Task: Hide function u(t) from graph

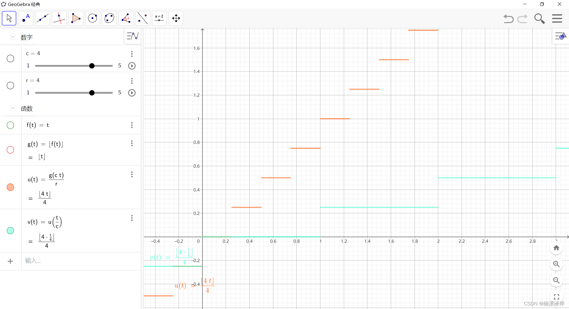Action: (x=10, y=187)
